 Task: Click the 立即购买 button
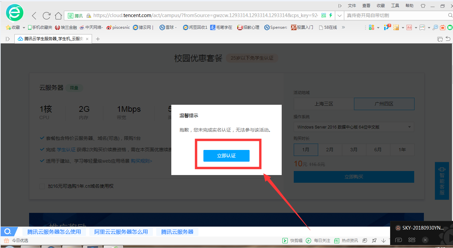click(354, 177)
